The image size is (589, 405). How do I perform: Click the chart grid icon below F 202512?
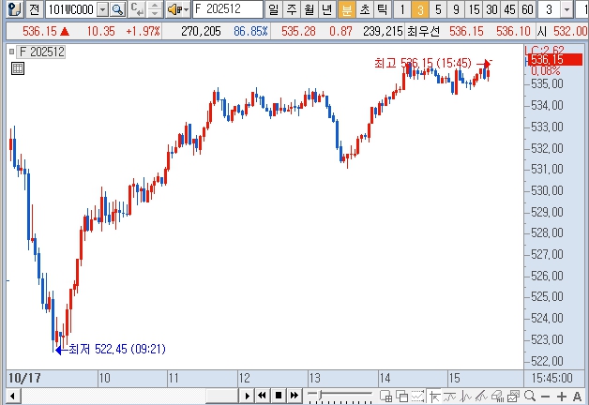point(17,67)
